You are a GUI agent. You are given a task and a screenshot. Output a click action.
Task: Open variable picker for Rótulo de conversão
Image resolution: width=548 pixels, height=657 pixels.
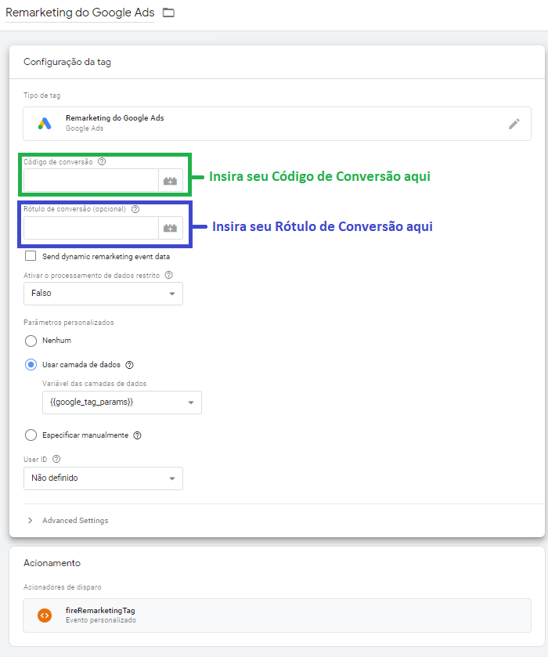tap(170, 228)
